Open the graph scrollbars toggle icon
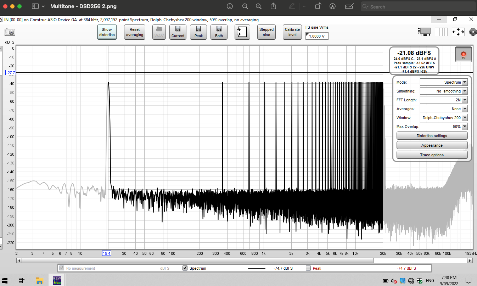The width and height of the screenshot is (477, 286). [425, 32]
